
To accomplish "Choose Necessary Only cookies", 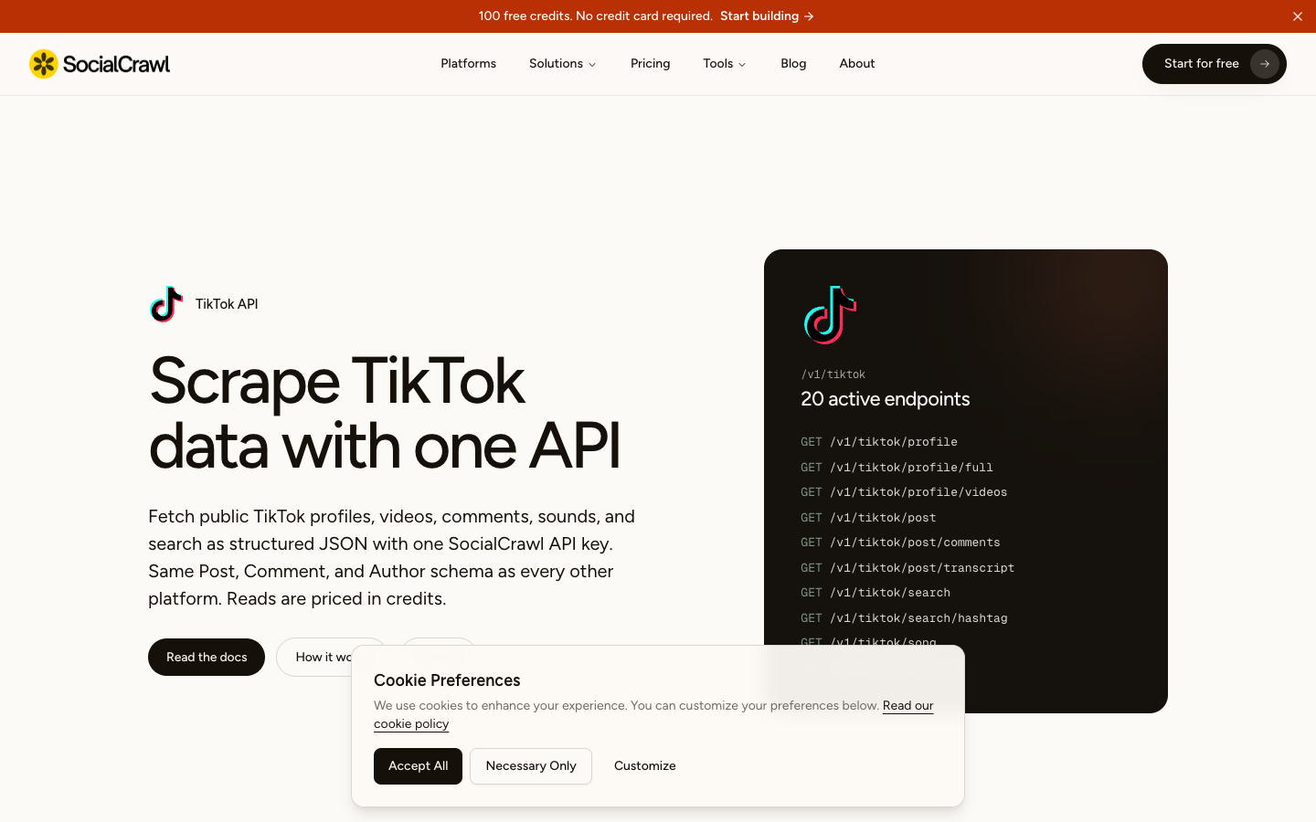I will [531, 766].
